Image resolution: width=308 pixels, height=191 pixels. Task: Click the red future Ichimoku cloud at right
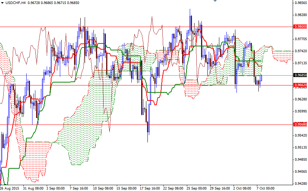pos(283,56)
